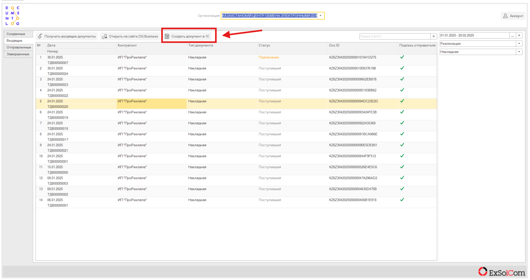This screenshot has width=530, height=280.
Task: Open the Накладная filter dropdown arrow
Action: pyautogui.click(x=519, y=52)
